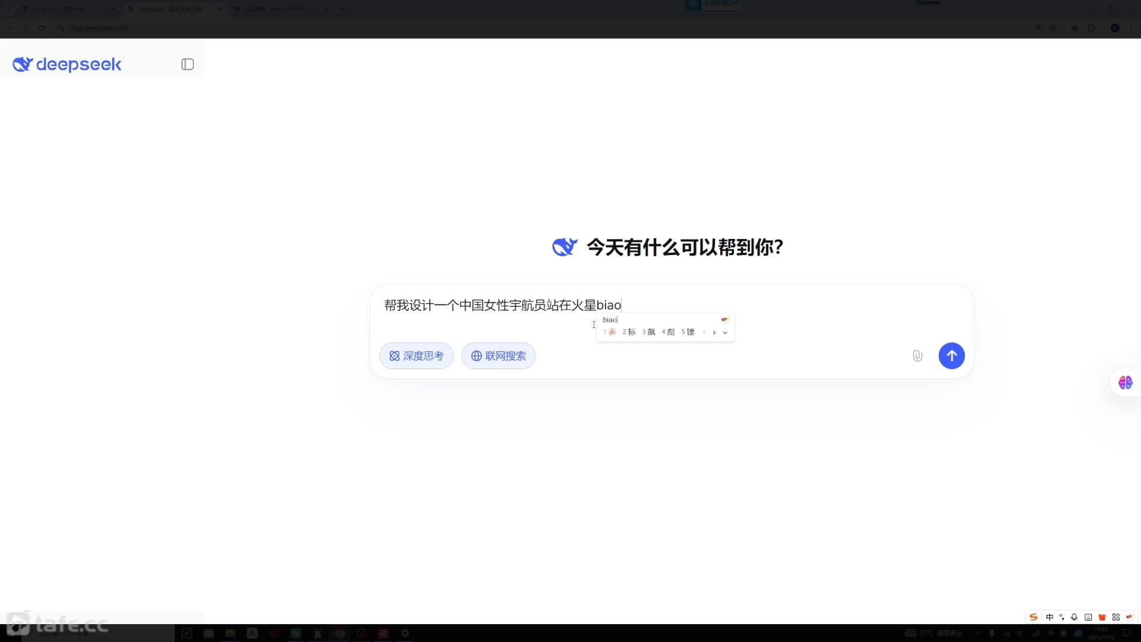1141x642 pixels.
Task: Open the floating brain assistant icon
Action: point(1125,382)
